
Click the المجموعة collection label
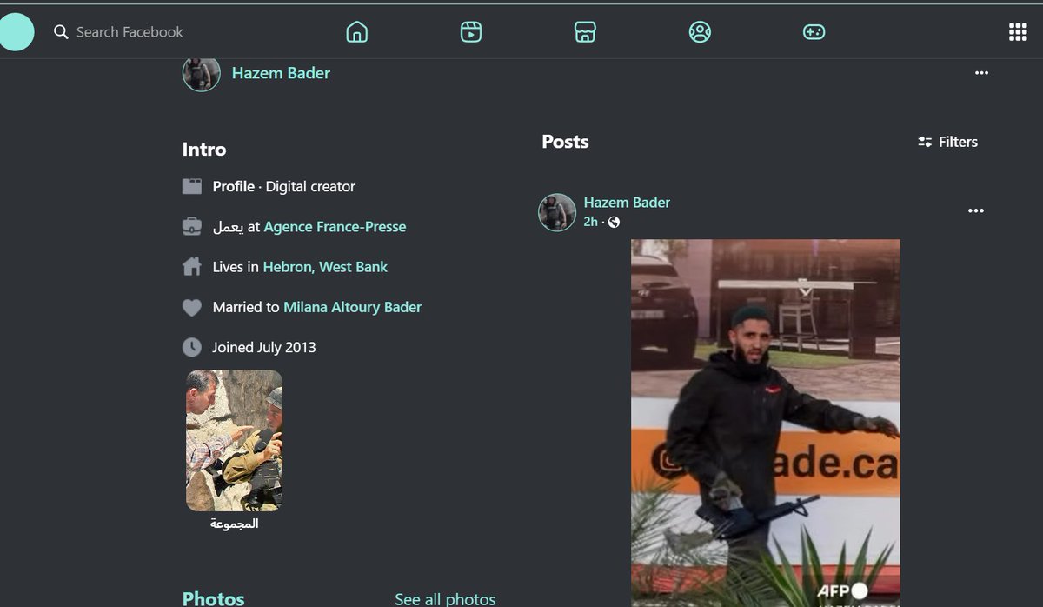[234, 524]
